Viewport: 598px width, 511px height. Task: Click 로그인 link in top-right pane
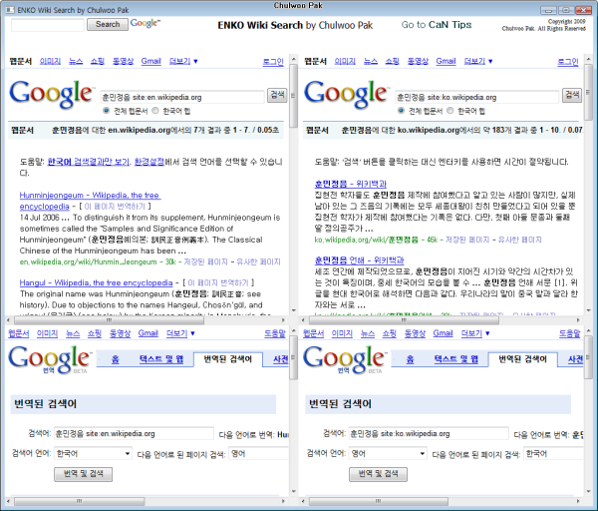[568, 62]
